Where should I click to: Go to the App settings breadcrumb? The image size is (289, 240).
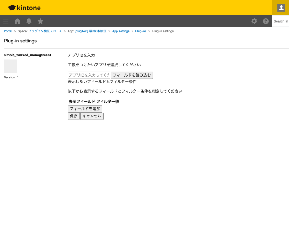pyautogui.click(x=121, y=31)
